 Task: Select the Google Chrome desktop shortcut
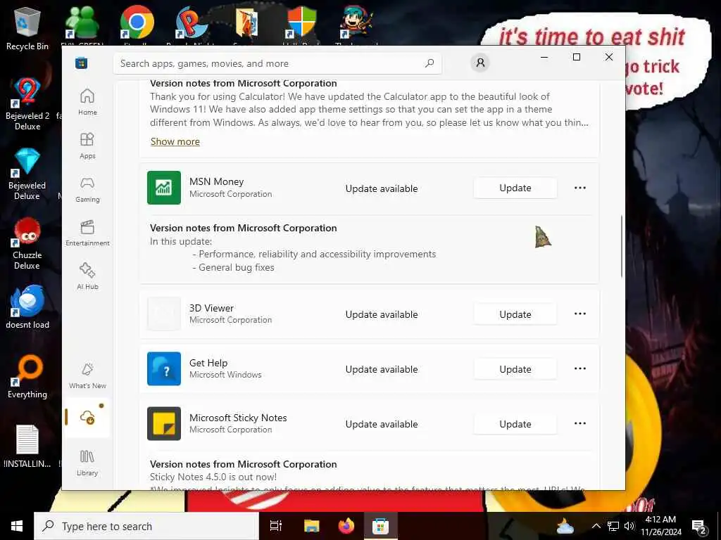point(137,22)
